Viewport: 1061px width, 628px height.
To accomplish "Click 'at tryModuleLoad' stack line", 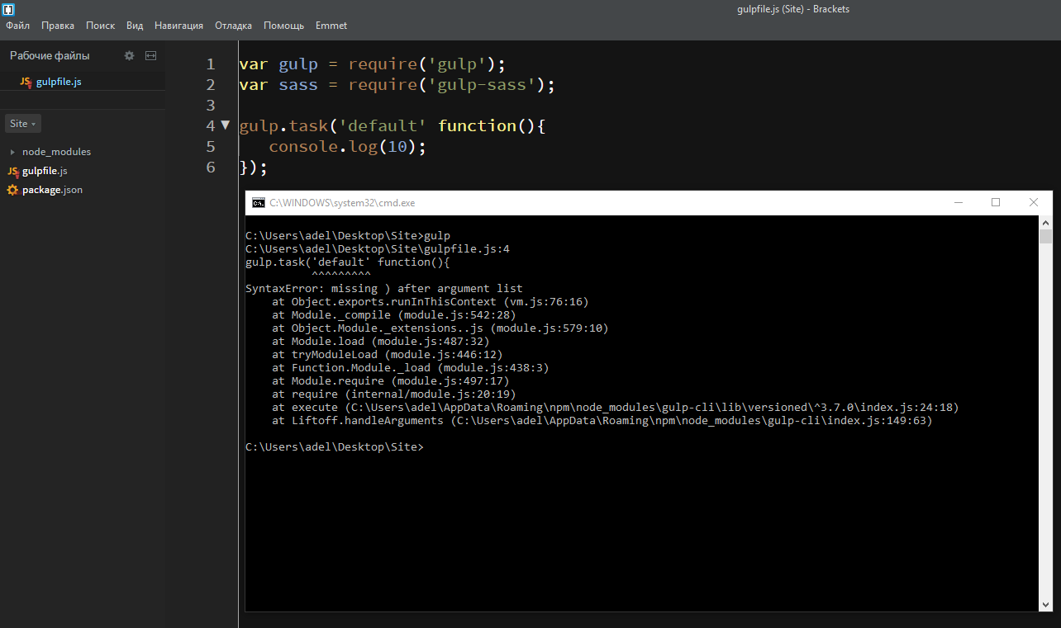I will [x=388, y=355].
